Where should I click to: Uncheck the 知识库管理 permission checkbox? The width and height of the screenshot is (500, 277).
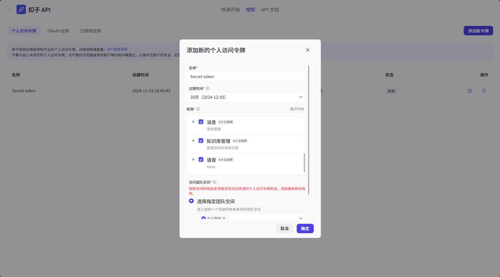pyautogui.click(x=201, y=140)
